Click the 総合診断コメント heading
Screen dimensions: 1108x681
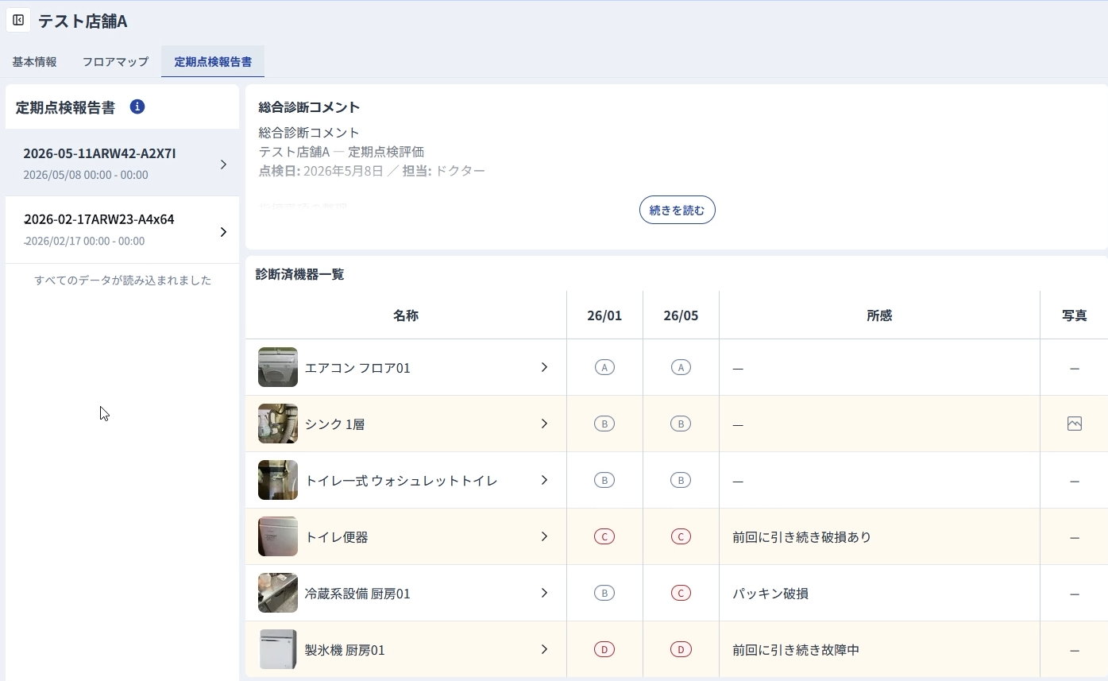pos(309,107)
